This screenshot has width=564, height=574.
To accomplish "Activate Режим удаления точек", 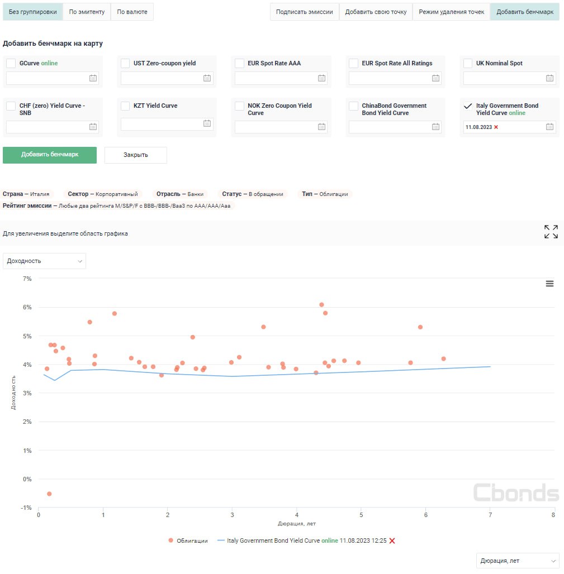I will [452, 12].
